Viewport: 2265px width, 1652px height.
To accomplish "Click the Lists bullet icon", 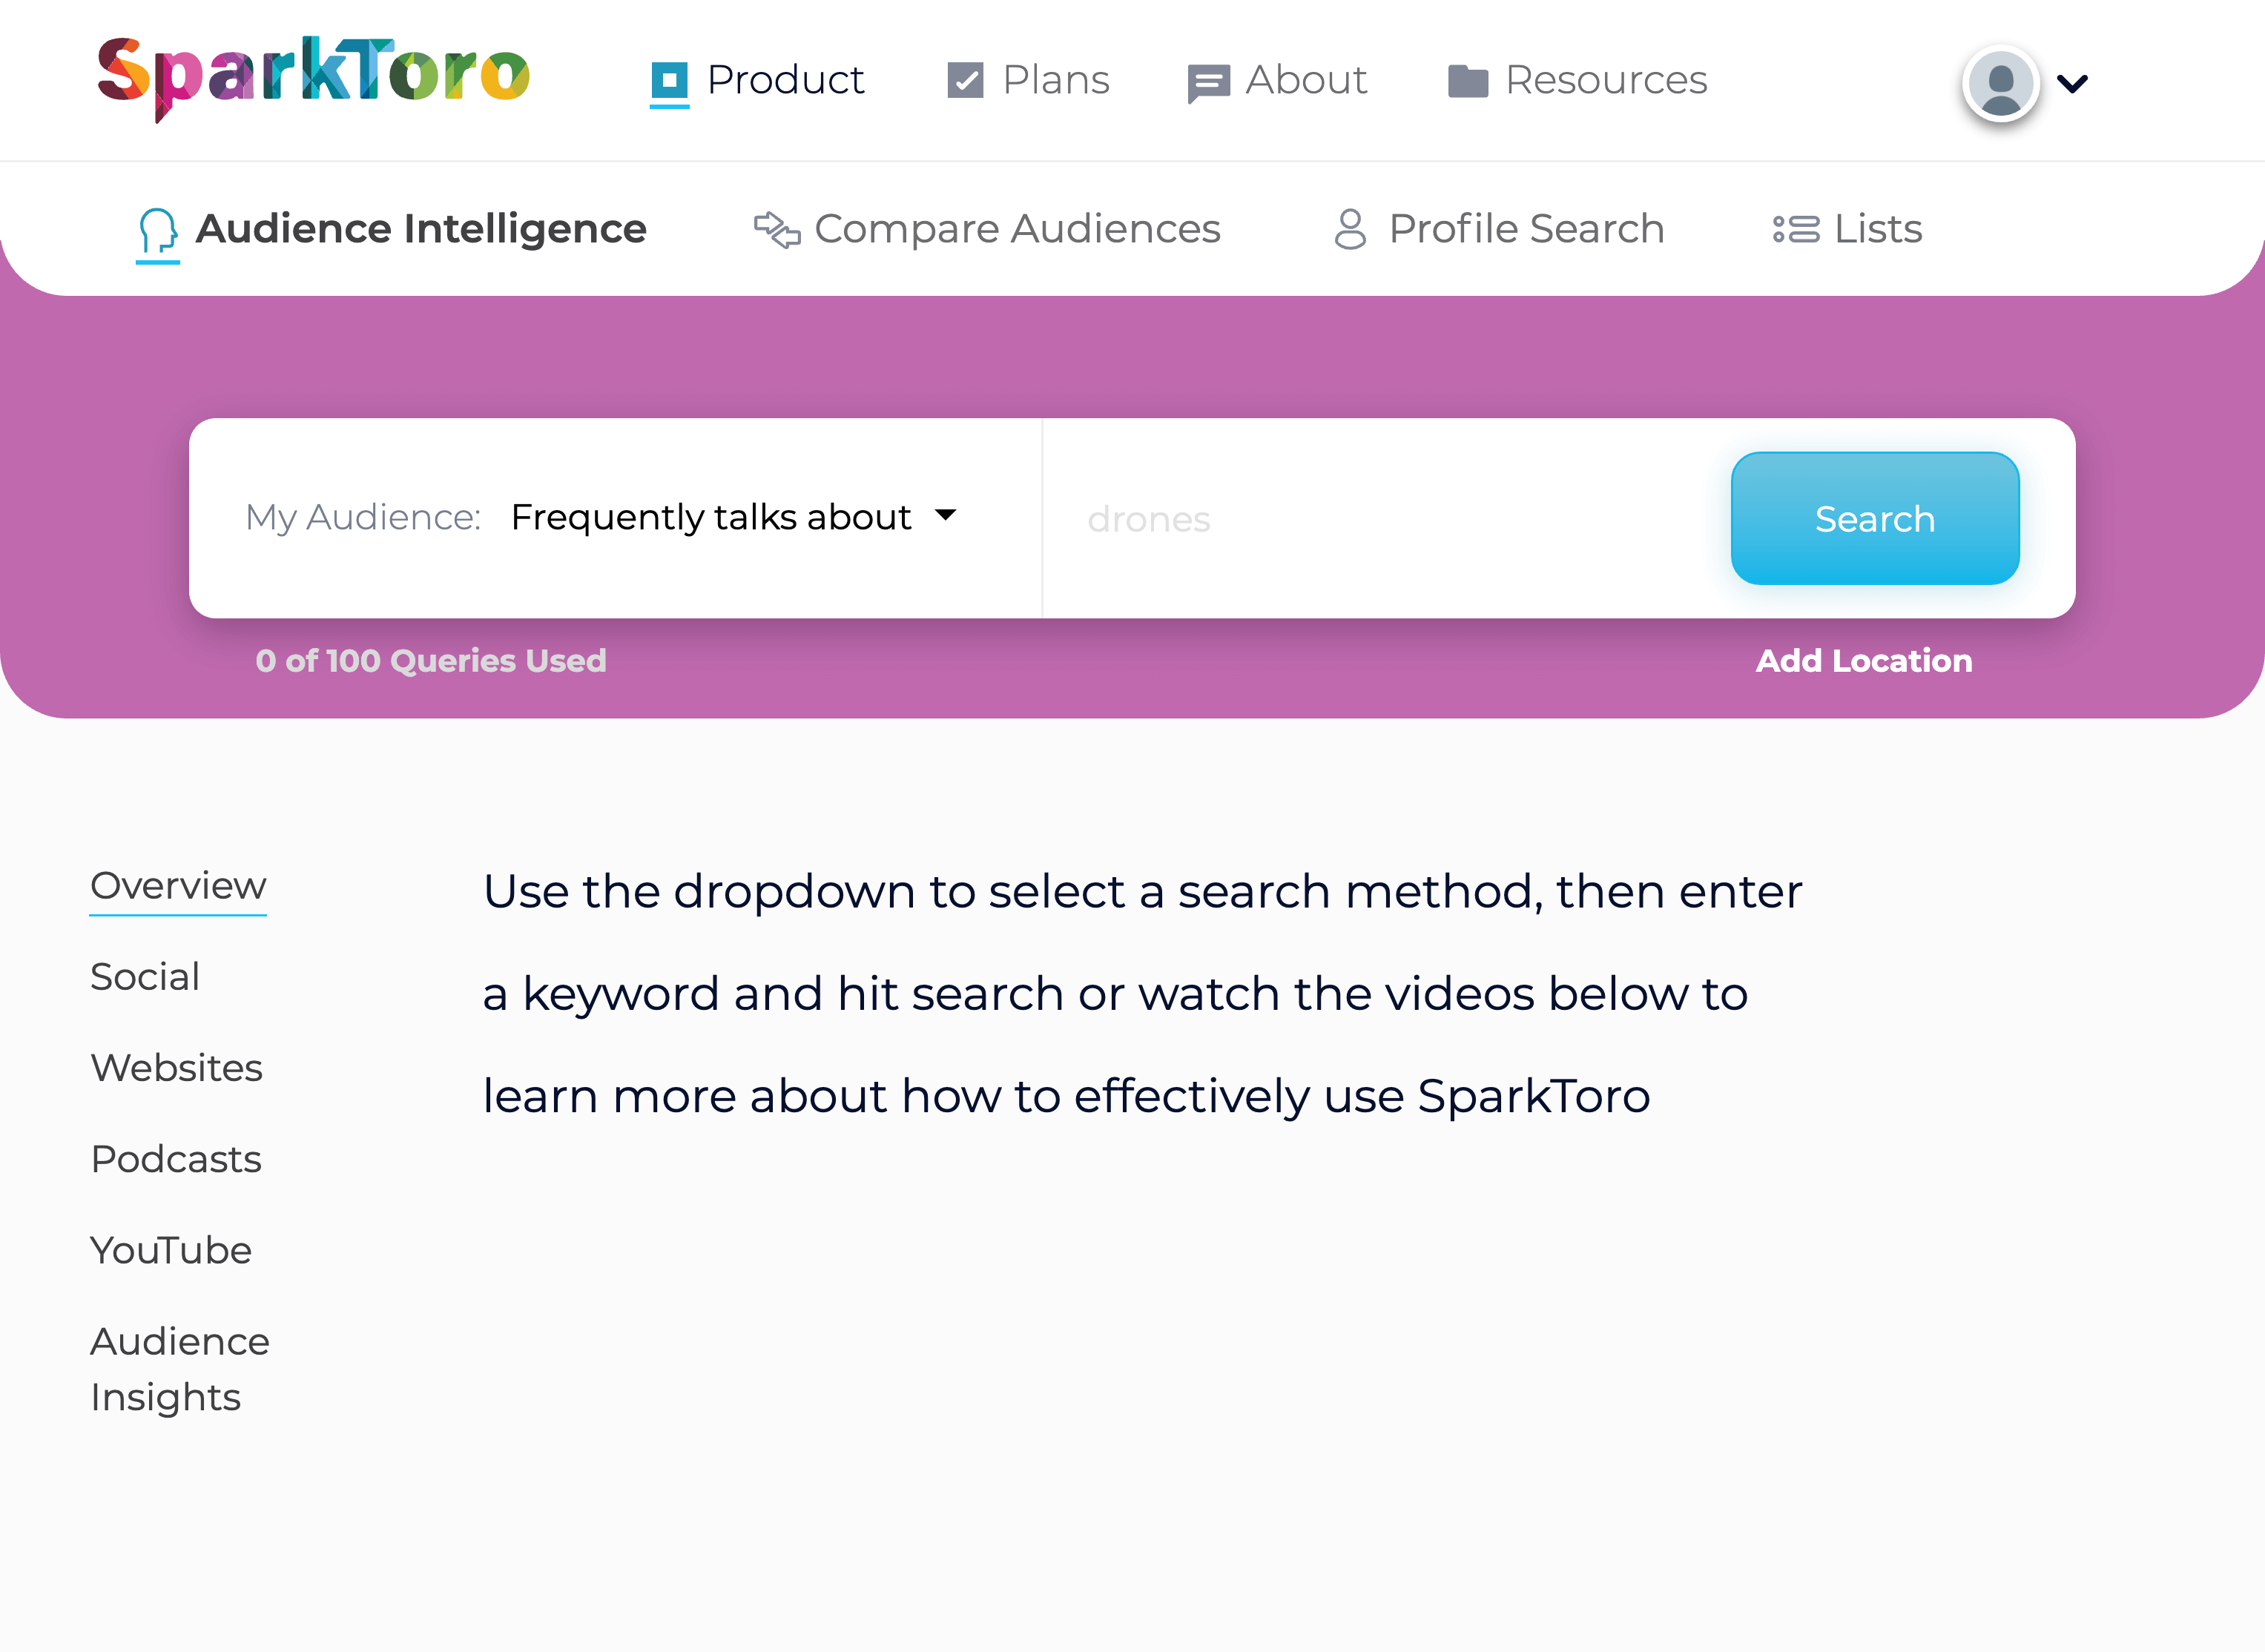I will pyautogui.click(x=1796, y=229).
